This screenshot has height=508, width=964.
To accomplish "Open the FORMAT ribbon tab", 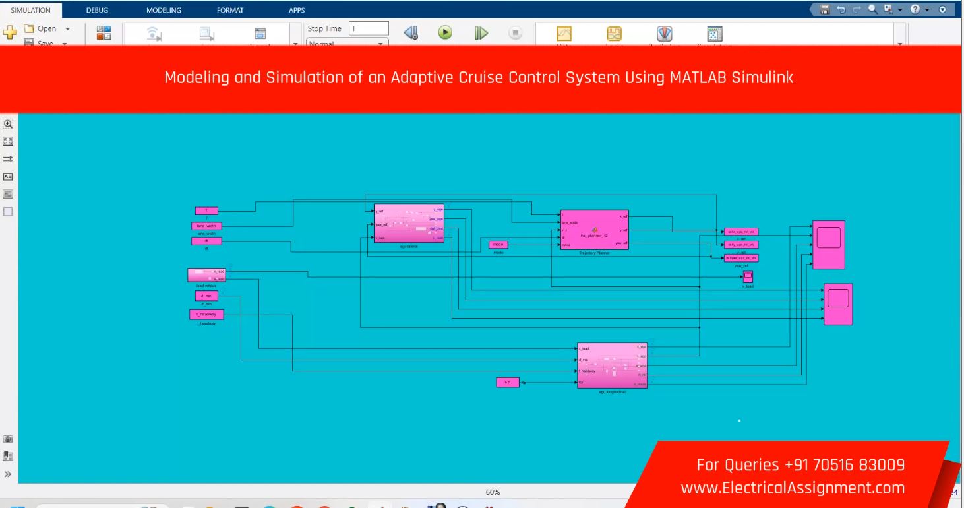I will click(x=229, y=10).
